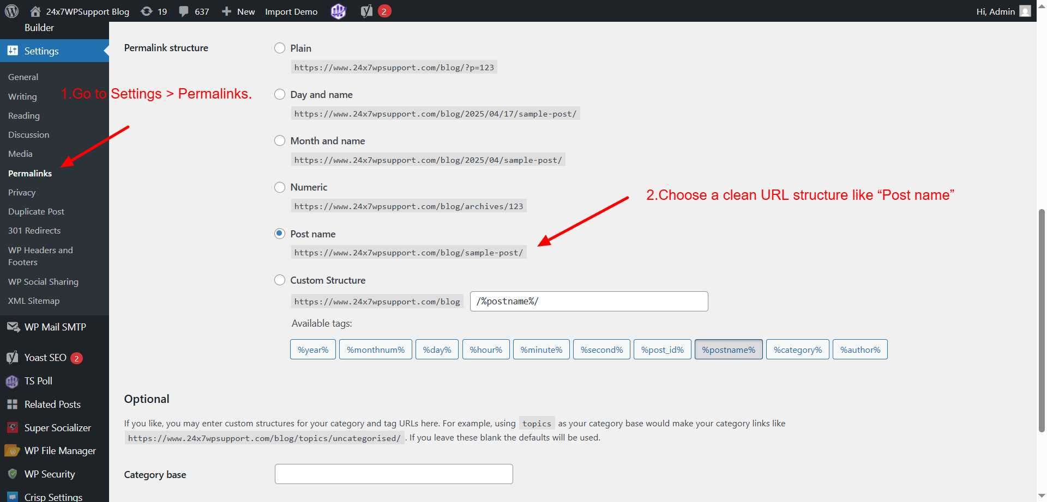The height and width of the screenshot is (502, 1047).
Task: Click the Category base input field
Action: click(394, 474)
